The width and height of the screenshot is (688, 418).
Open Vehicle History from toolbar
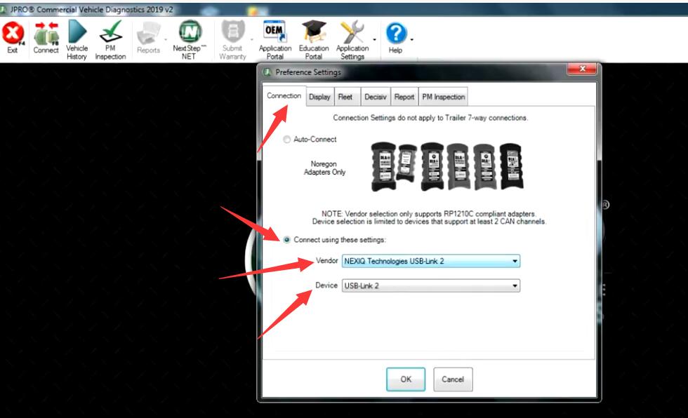tap(77, 39)
